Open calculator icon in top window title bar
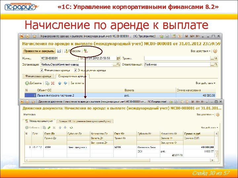This screenshot has width=238, height=178. pyautogui.click(x=174, y=36)
